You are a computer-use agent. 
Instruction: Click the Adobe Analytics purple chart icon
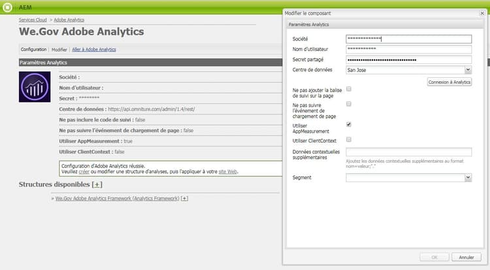tap(35, 87)
